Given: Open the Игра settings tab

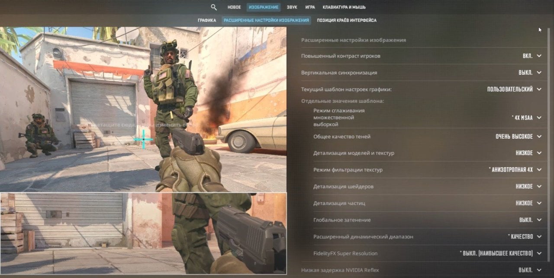Looking at the screenshot, I should [x=310, y=7].
